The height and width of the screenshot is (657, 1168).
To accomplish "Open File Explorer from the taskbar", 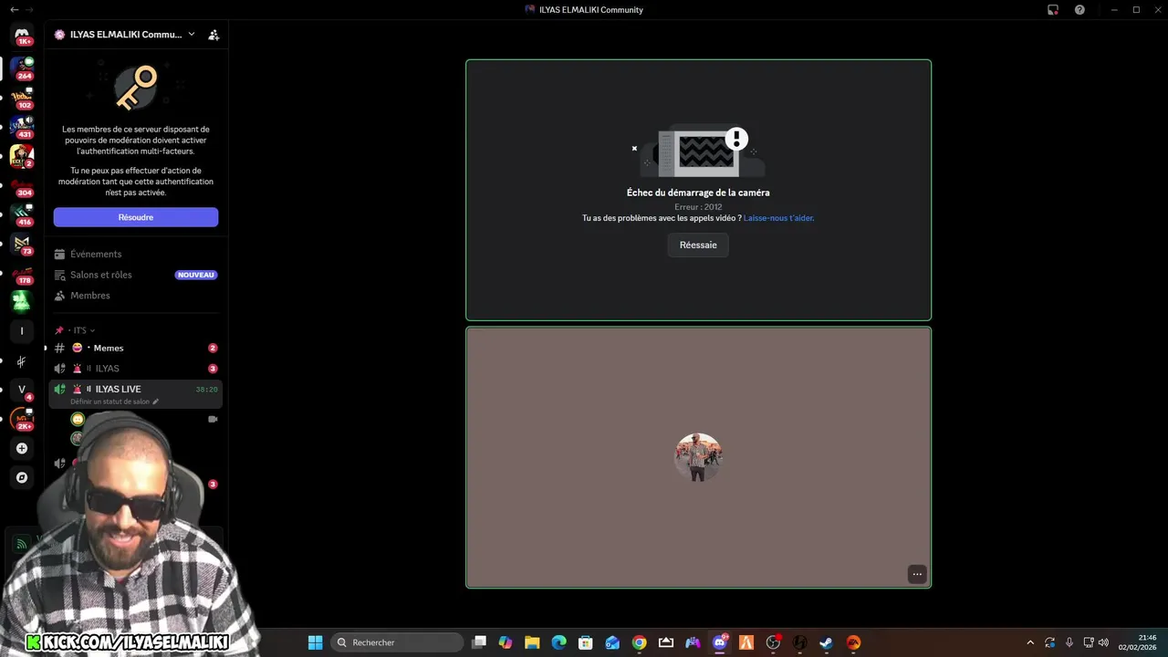I will tap(532, 642).
